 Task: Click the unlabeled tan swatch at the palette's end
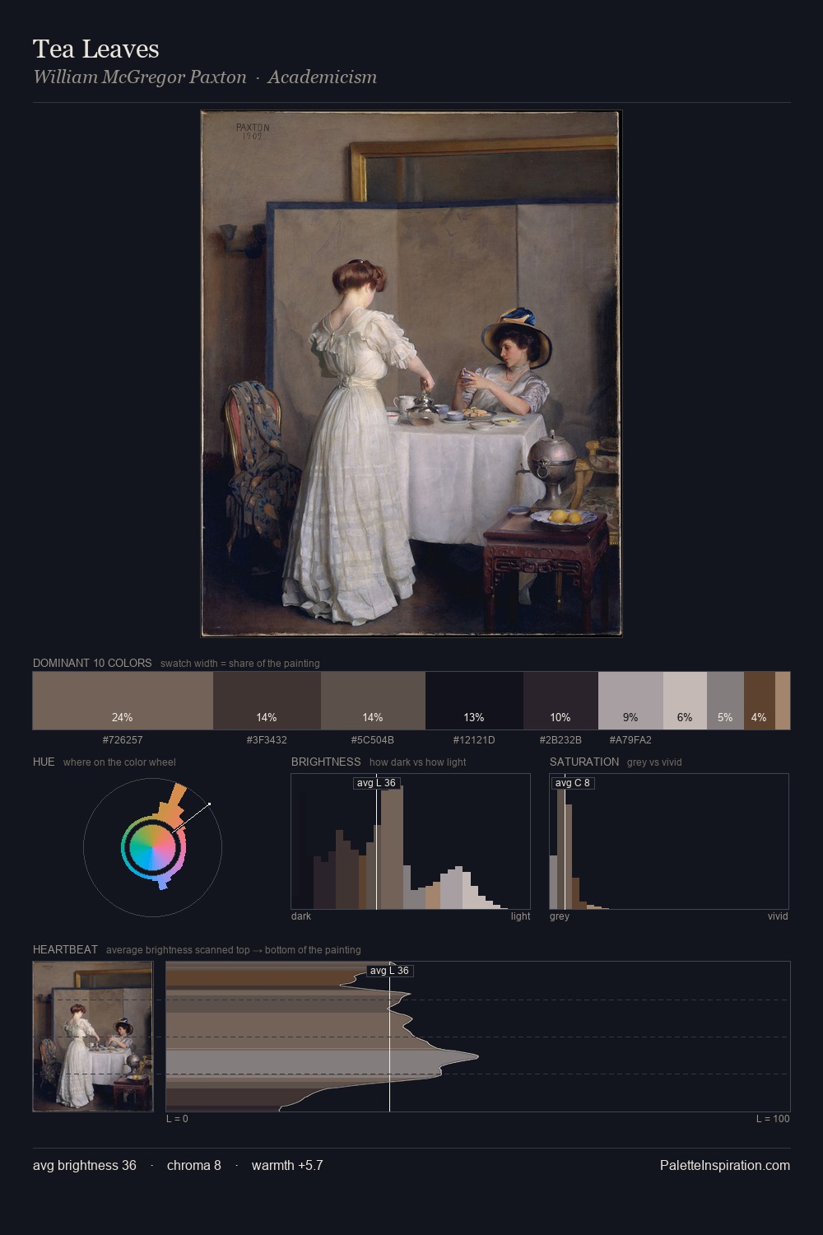[783, 701]
